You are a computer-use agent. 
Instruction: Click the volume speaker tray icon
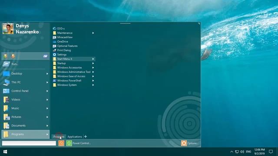click(242, 152)
